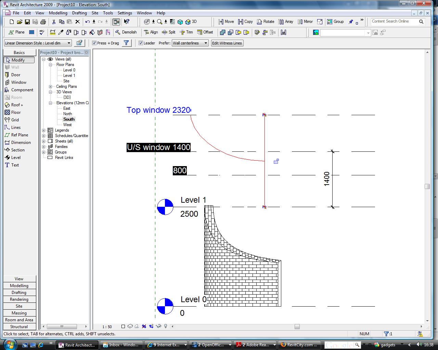Select the Door tool
Image resolution: width=438 pixels, height=350 pixels.
click(16, 75)
